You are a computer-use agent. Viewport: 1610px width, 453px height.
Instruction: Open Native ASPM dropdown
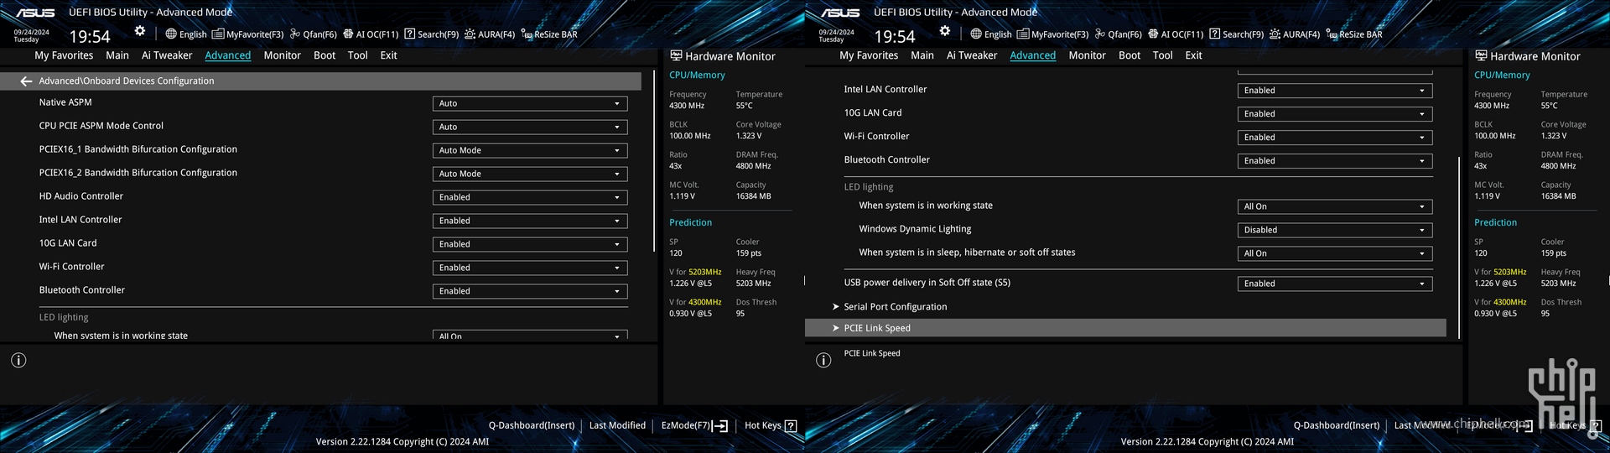tap(530, 103)
